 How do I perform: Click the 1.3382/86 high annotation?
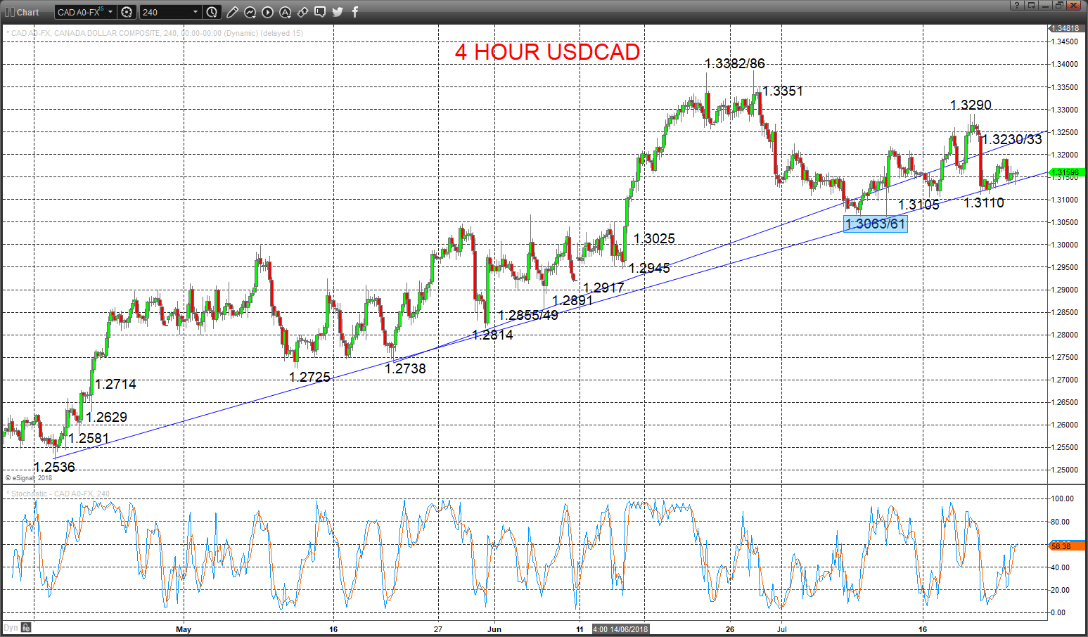(734, 63)
